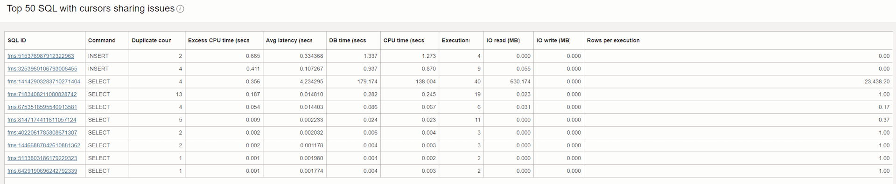Select the 630.174 IO read value
This screenshot has height=184, width=896.
pos(509,82)
